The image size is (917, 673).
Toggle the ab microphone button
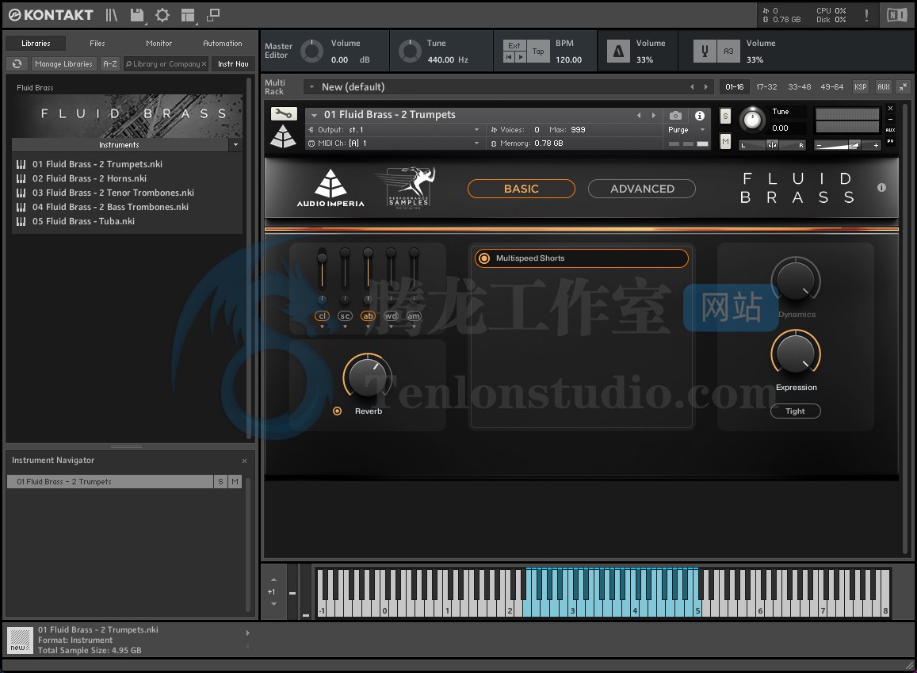368,315
